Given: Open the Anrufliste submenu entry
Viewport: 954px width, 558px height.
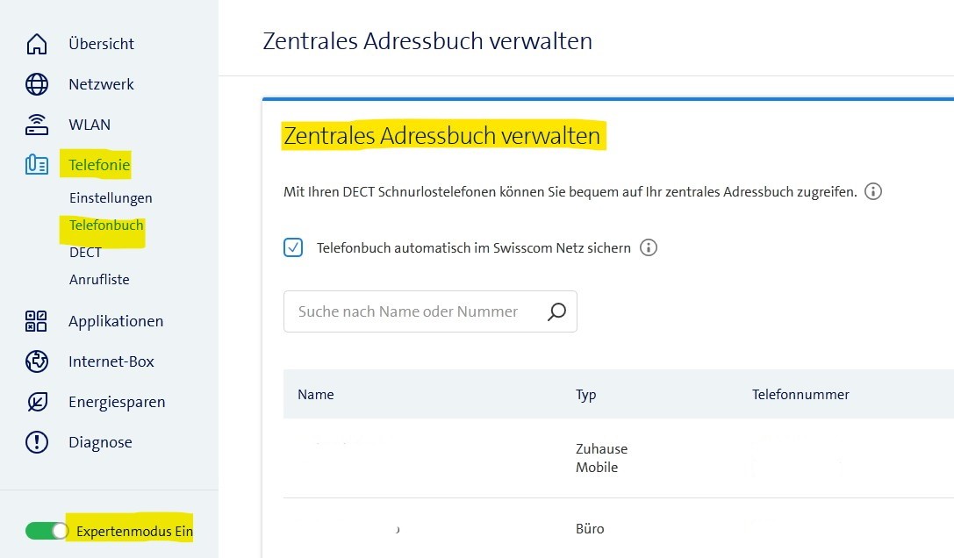Looking at the screenshot, I should [99, 279].
